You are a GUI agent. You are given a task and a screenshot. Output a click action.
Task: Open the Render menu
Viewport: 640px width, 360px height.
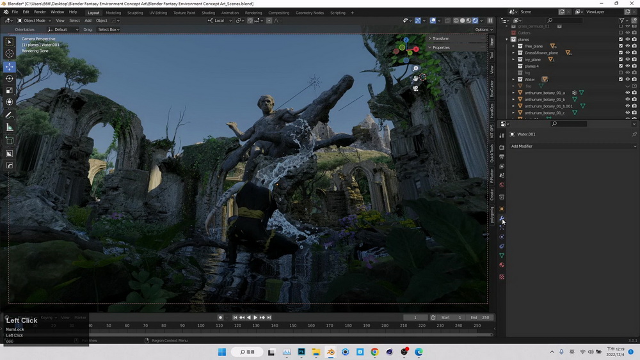coord(40,12)
